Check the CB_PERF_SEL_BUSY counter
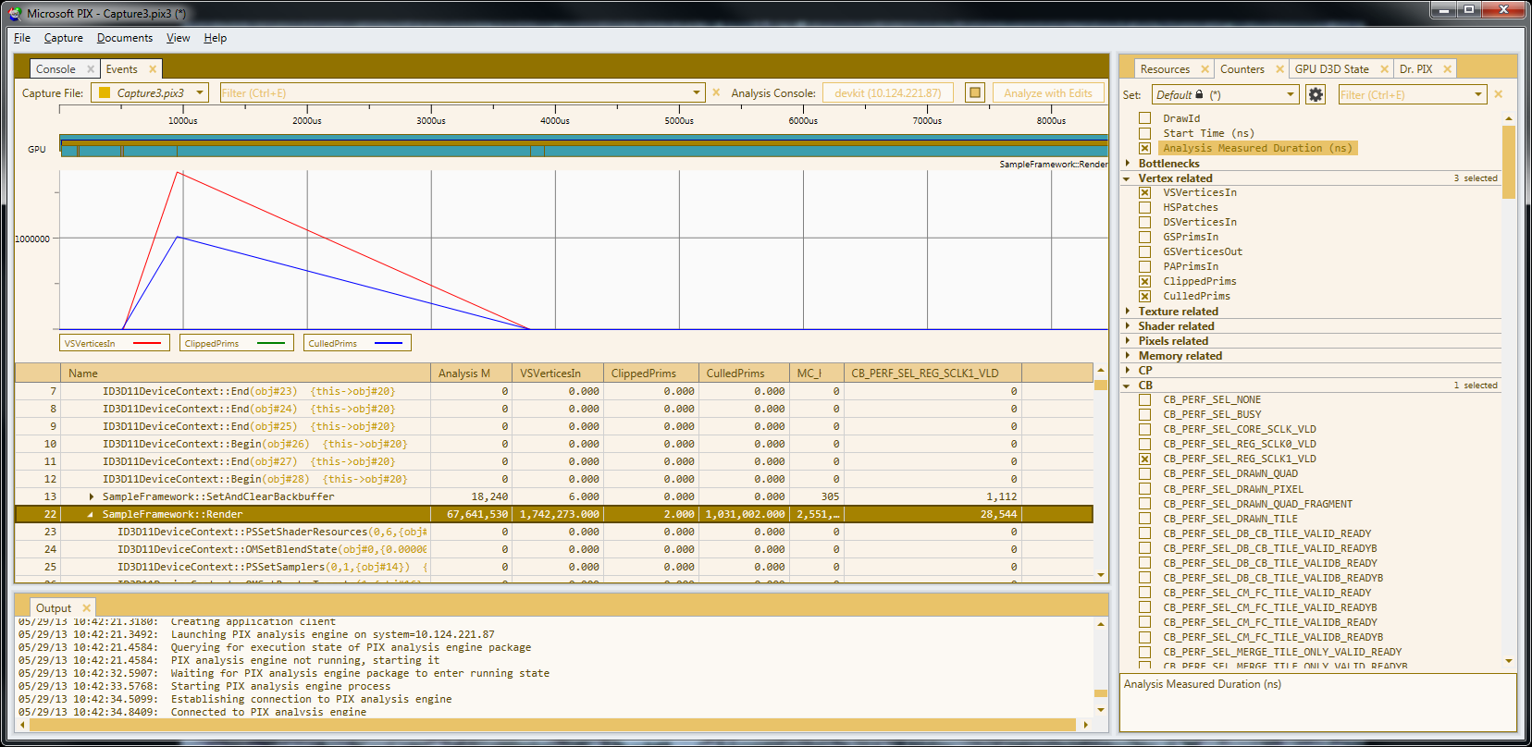This screenshot has width=1532, height=747. (1145, 414)
